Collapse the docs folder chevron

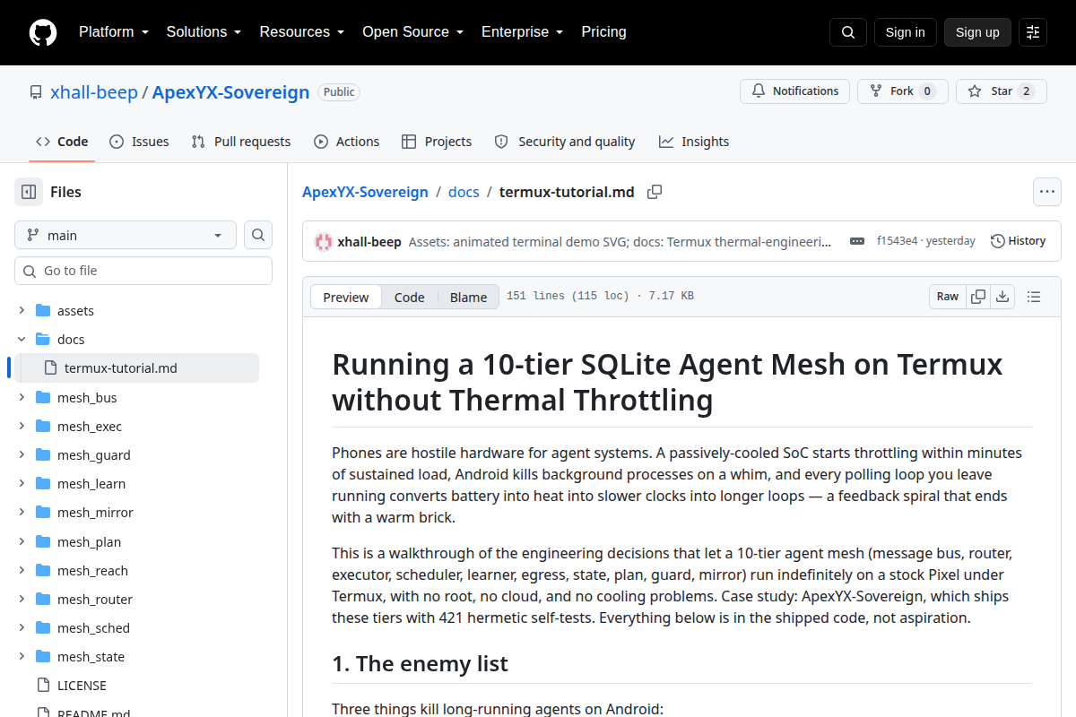pyautogui.click(x=22, y=340)
